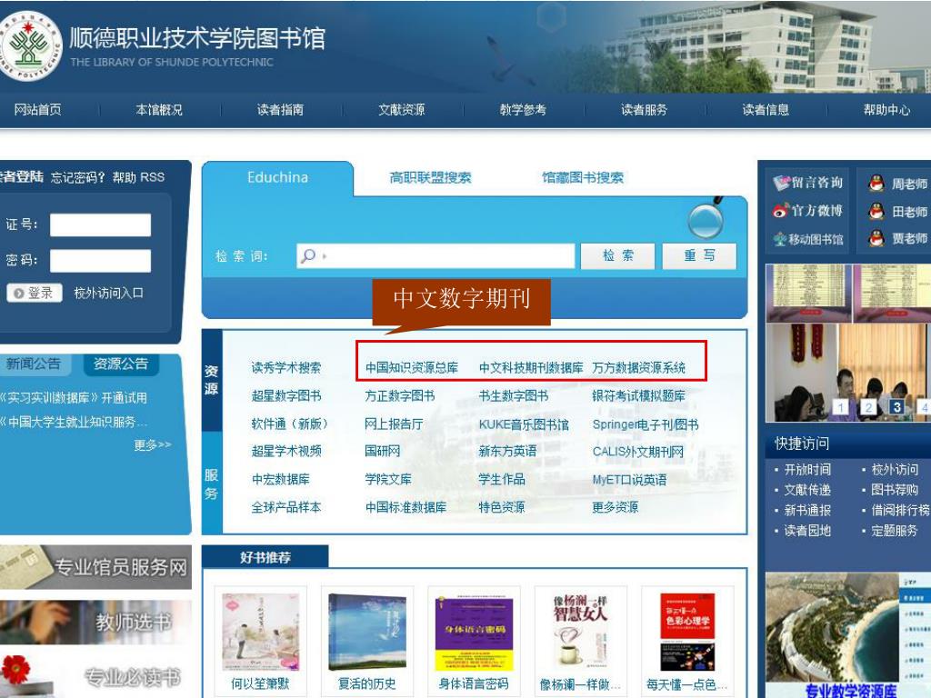Viewport: 931px width, 698px height.
Task: Open 读者服务 navigation menu
Action: click(x=645, y=110)
